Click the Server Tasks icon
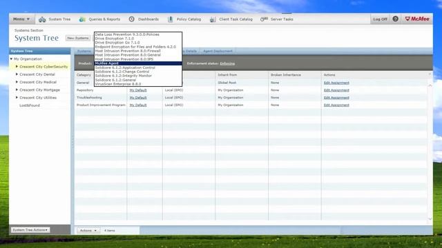Image resolution: width=442 pixels, height=248 pixels. (264, 19)
